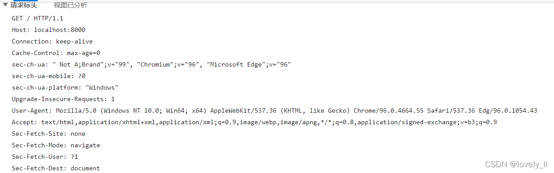Click the Cache-Control: max-age=0 header
The width and height of the screenshot is (554, 173).
pyautogui.click(x=56, y=53)
